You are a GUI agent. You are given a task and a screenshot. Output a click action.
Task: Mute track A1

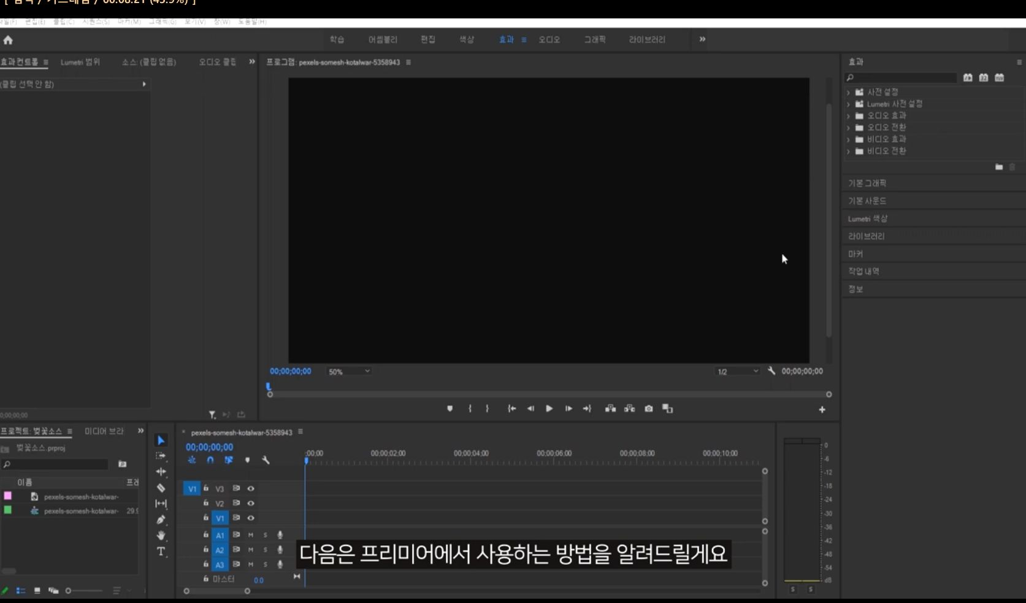click(250, 535)
